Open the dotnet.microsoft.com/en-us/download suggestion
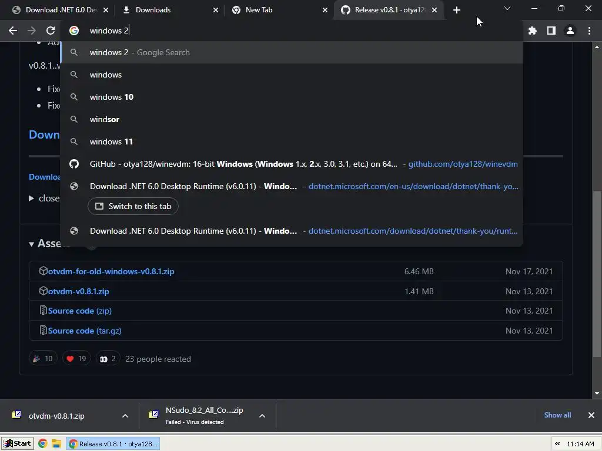The image size is (602, 451). point(292,186)
